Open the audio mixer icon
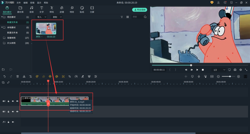Viewport: 250px width, 134px height. pyautogui.click(x=205, y=76)
